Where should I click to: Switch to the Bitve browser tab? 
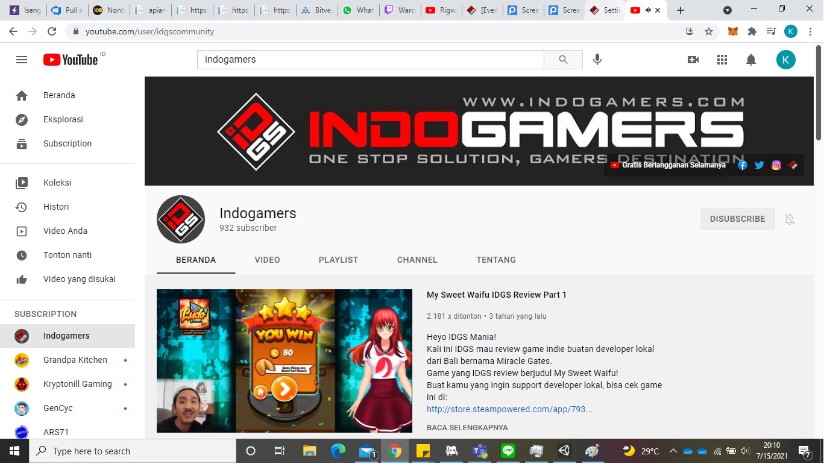pos(317,10)
